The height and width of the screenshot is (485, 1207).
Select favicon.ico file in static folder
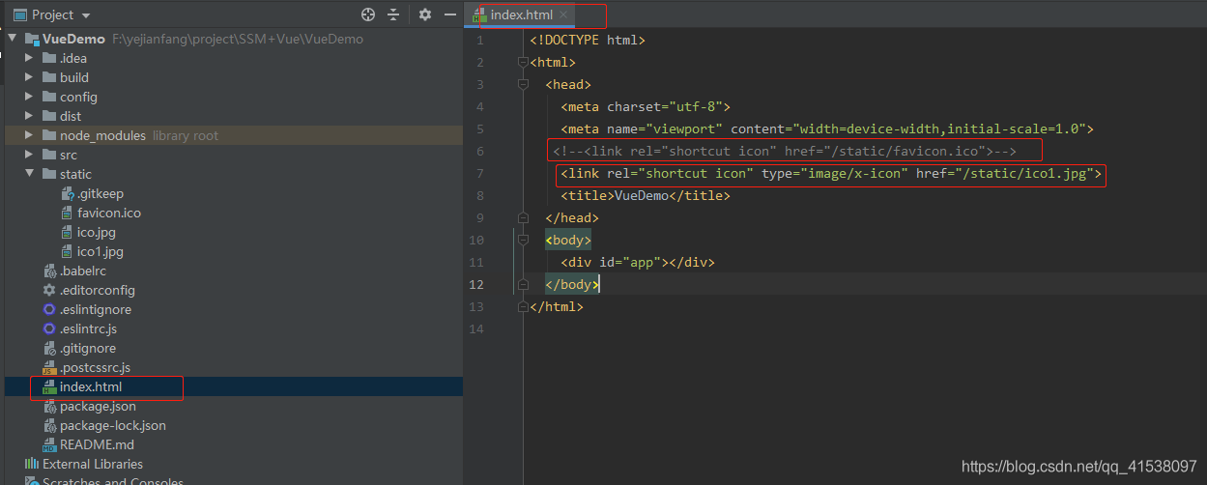click(108, 213)
